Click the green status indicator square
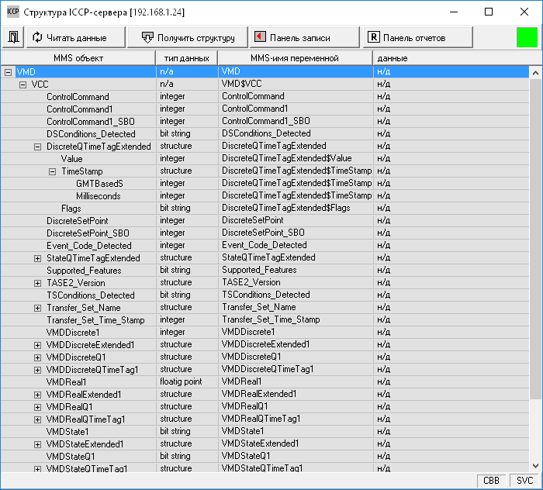Viewport: 543px width, 490px height. pyautogui.click(x=527, y=36)
